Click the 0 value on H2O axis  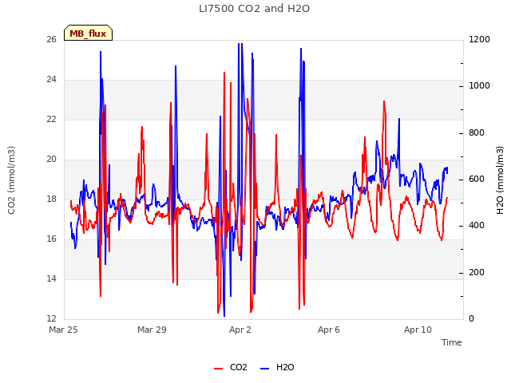[471, 319]
